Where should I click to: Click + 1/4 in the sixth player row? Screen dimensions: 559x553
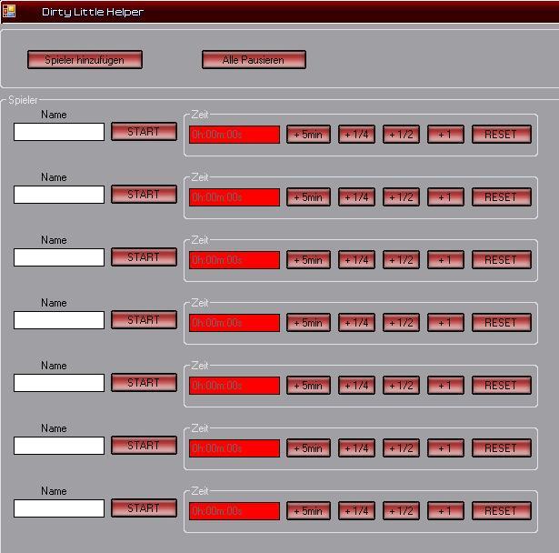[x=356, y=448]
